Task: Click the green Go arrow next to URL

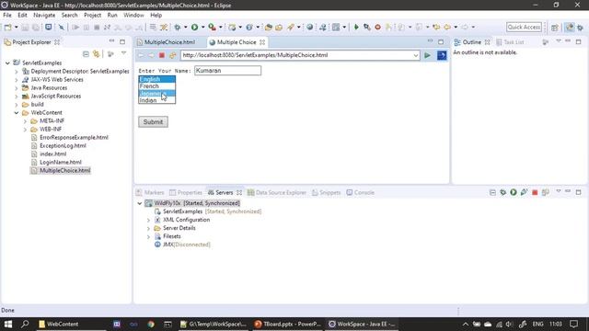Action: click(427, 55)
